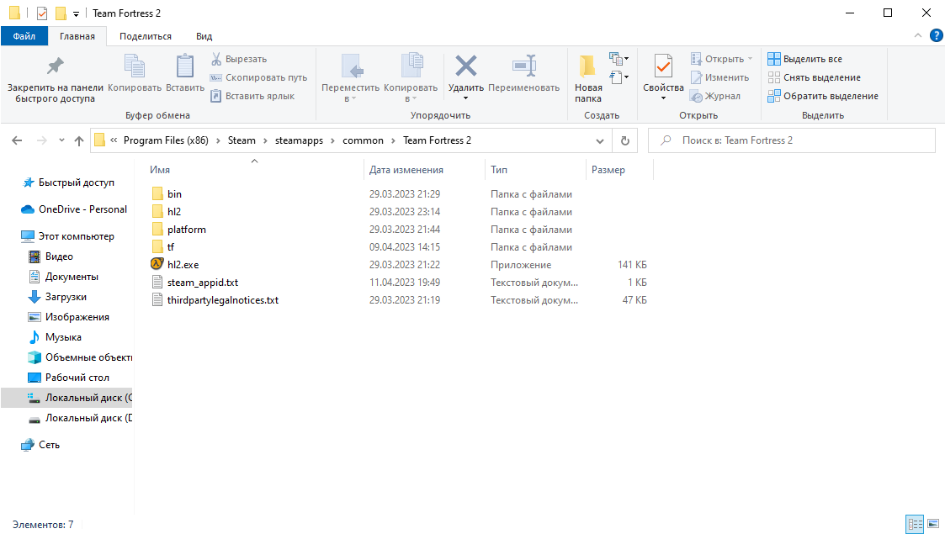This screenshot has width=945, height=534.
Task: Open the easy access dropdown icon
Action: 619,77
